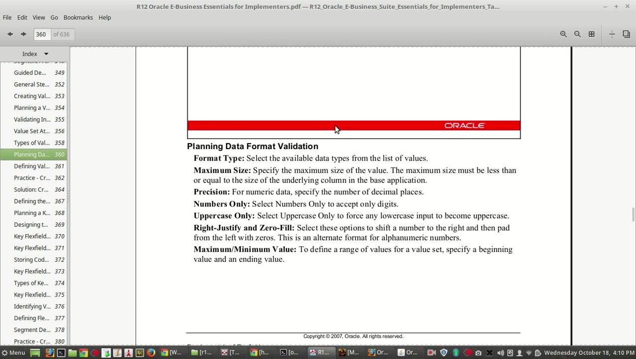Open the blue shield tray icon
Image resolution: width=636 pixels, height=359 pixels.
[x=444, y=353]
